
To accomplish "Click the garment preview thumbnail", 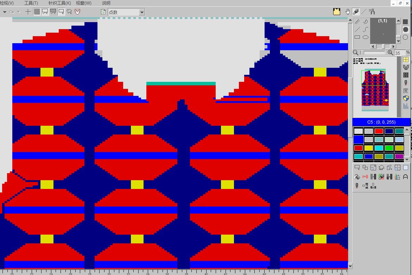I will pos(375,87).
